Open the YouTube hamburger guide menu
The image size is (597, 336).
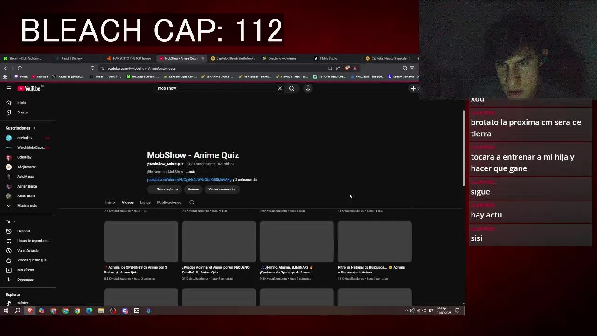click(x=8, y=88)
